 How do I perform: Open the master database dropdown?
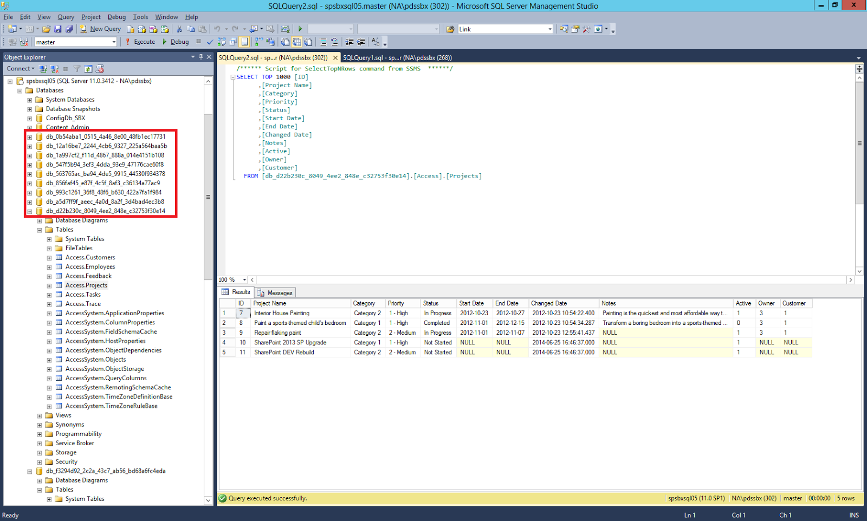click(114, 42)
